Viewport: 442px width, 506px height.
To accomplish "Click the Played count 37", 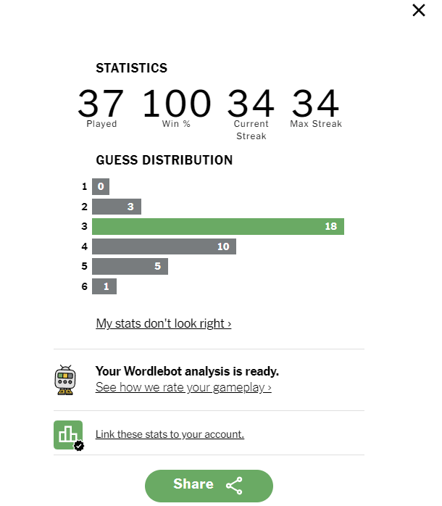I will pyautogui.click(x=101, y=103).
